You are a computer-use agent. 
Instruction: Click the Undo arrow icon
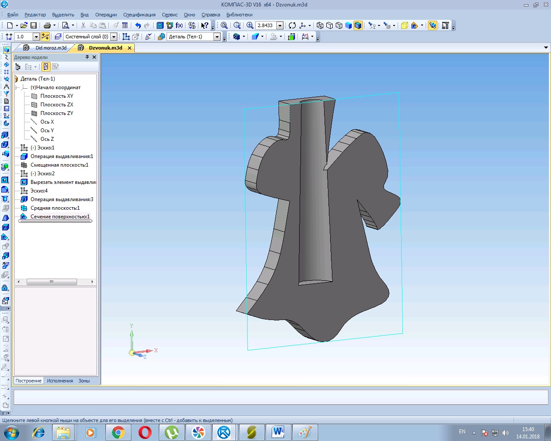[x=138, y=25]
